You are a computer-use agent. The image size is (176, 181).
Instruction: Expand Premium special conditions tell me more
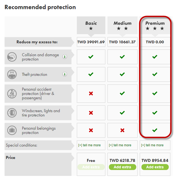(152, 145)
